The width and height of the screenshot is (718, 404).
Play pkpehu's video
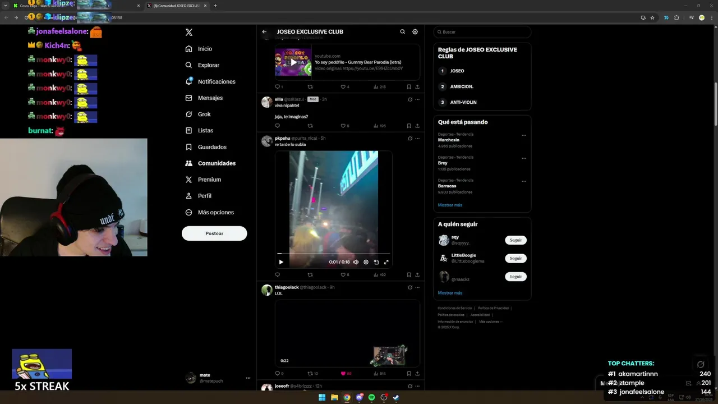pyautogui.click(x=281, y=262)
